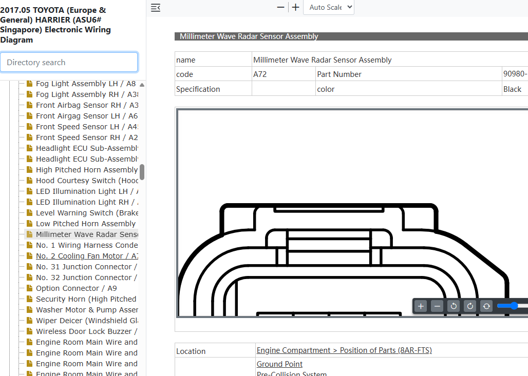Viewport: 528px width, 376px height.
Task: Zoom in connector image with overlay plus button
Action: pos(421,306)
